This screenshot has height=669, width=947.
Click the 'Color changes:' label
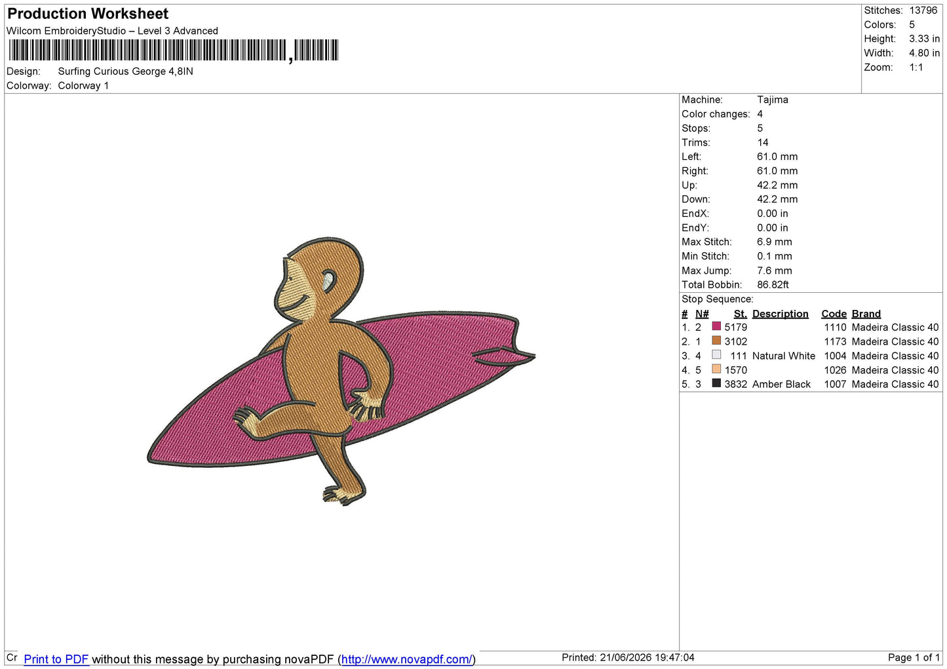pos(716,114)
